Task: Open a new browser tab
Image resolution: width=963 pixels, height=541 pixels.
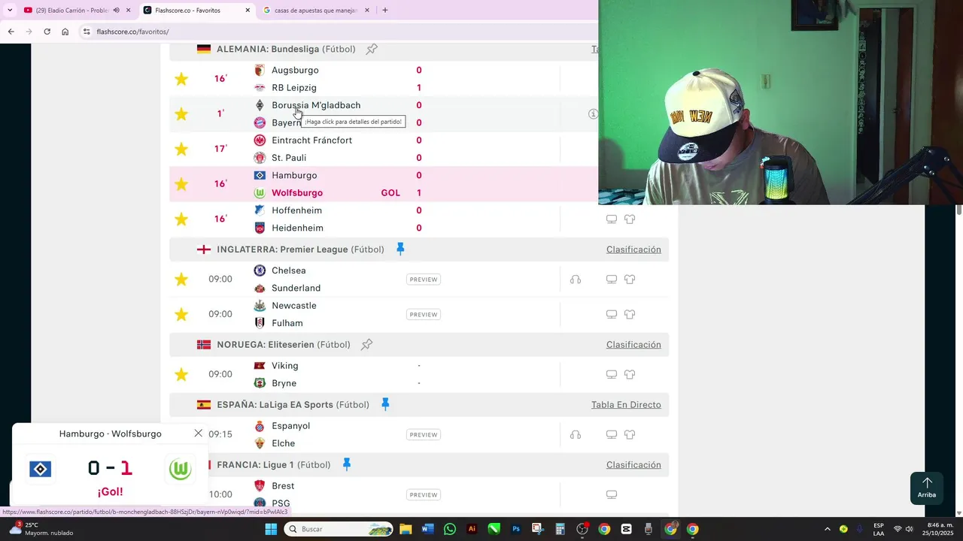Action: [385, 11]
